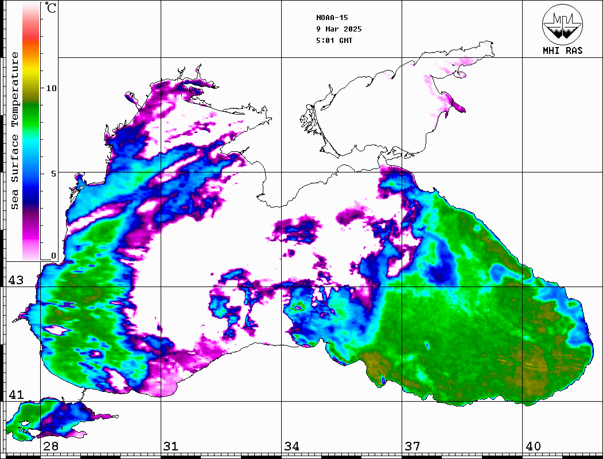Click the temperature color scale bar
The image size is (603, 459).
pyautogui.click(x=31, y=131)
